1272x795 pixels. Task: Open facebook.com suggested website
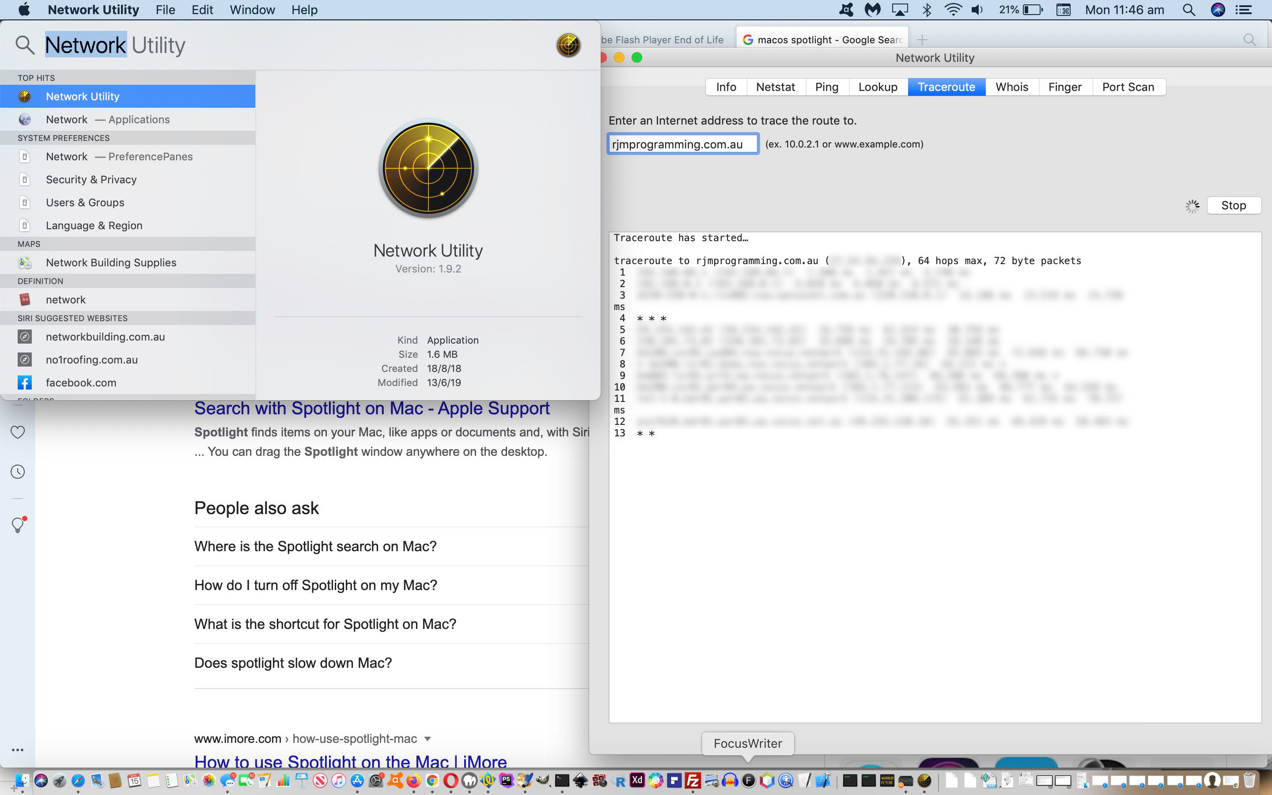point(128,383)
